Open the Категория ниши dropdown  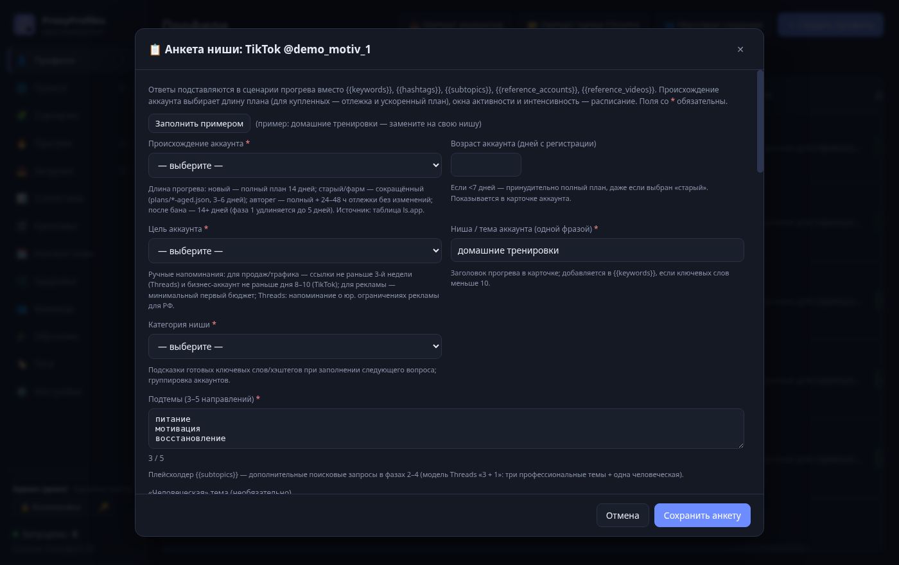[x=295, y=346]
